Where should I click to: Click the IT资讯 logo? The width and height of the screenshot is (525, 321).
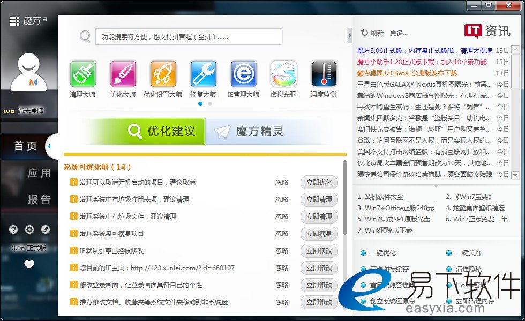487,31
